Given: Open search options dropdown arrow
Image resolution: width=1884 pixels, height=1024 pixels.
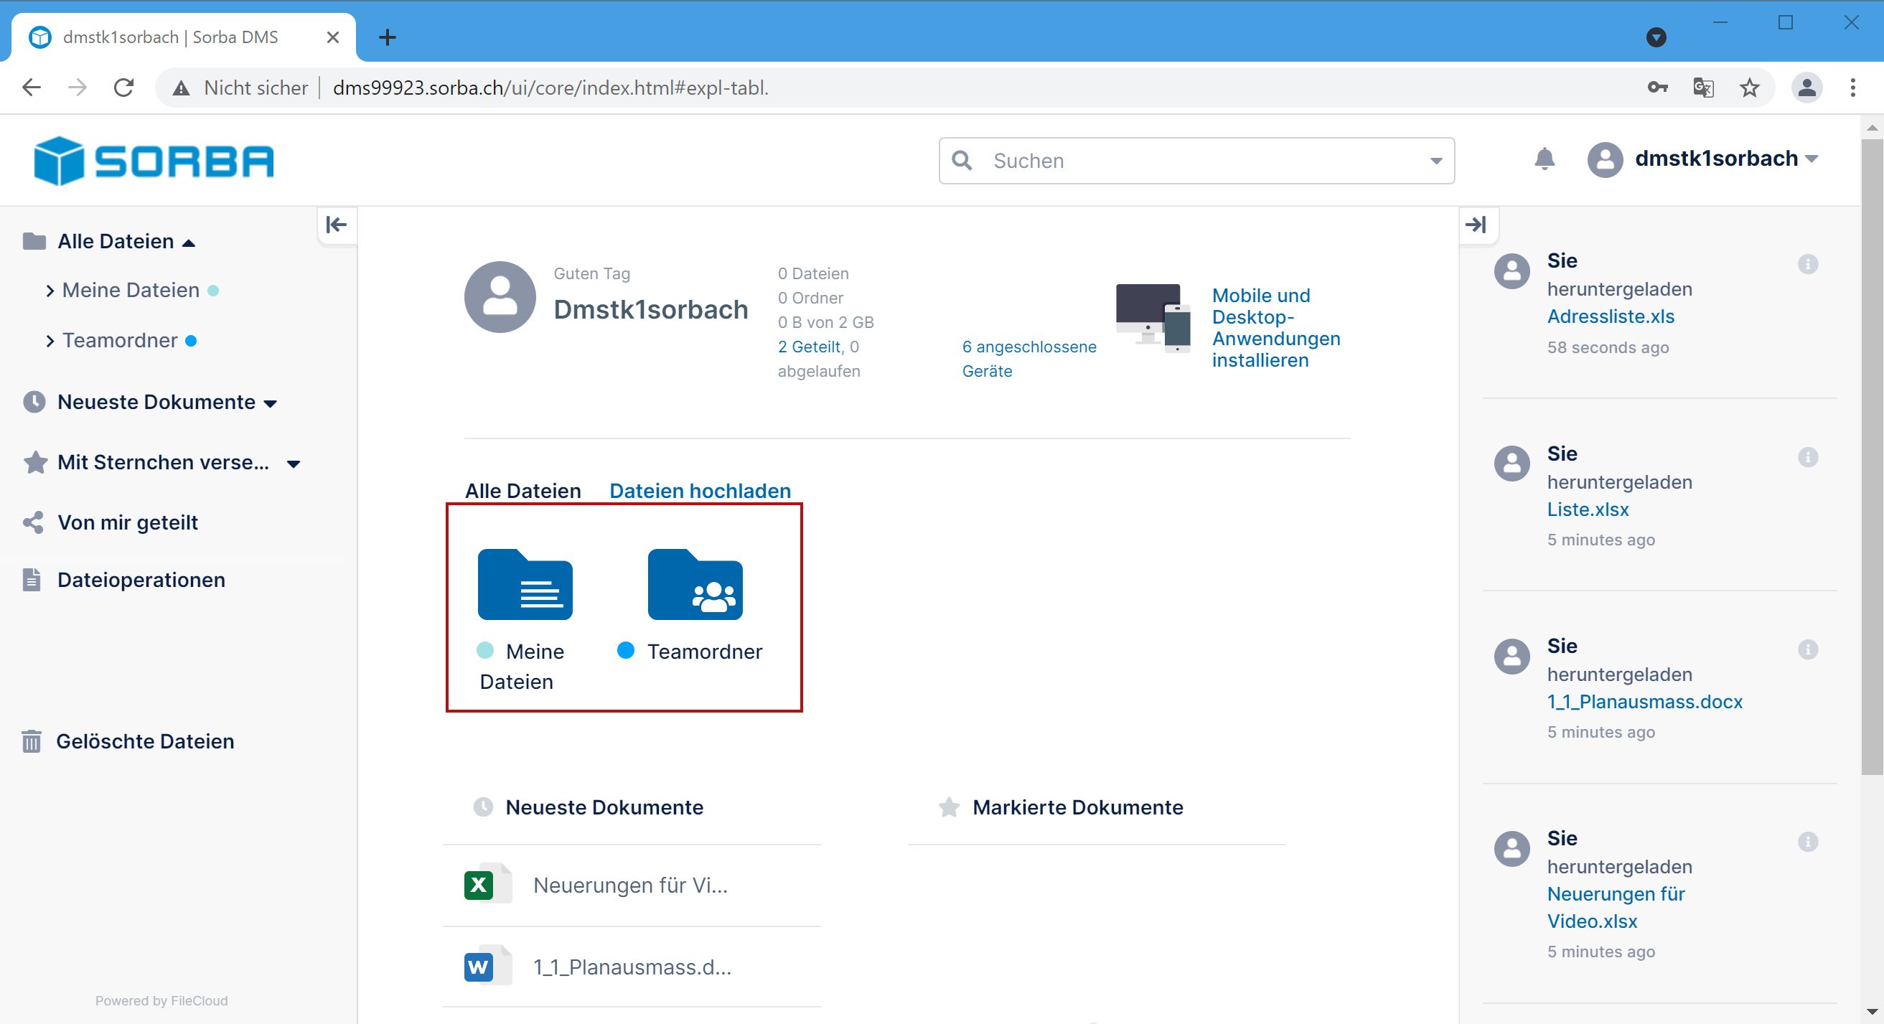Looking at the screenshot, I should (1435, 161).
